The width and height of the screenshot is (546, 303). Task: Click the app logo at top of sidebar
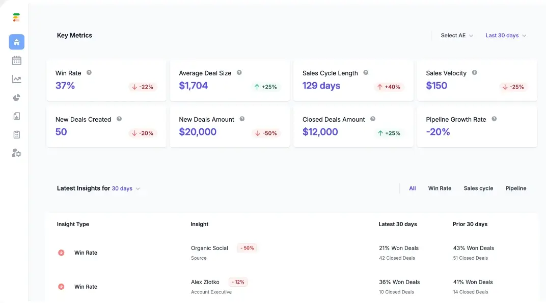(16, 17)
